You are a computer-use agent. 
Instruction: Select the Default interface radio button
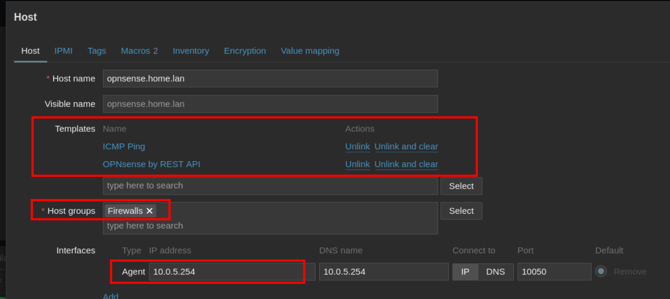coord(601,272)
